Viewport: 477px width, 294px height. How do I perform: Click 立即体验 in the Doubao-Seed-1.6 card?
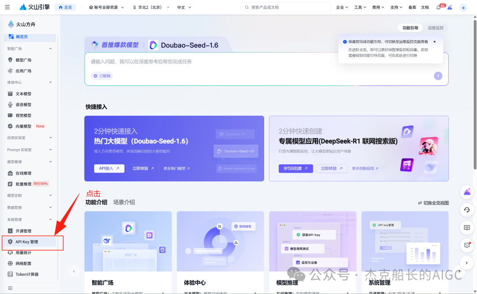(x=143, y=169)
